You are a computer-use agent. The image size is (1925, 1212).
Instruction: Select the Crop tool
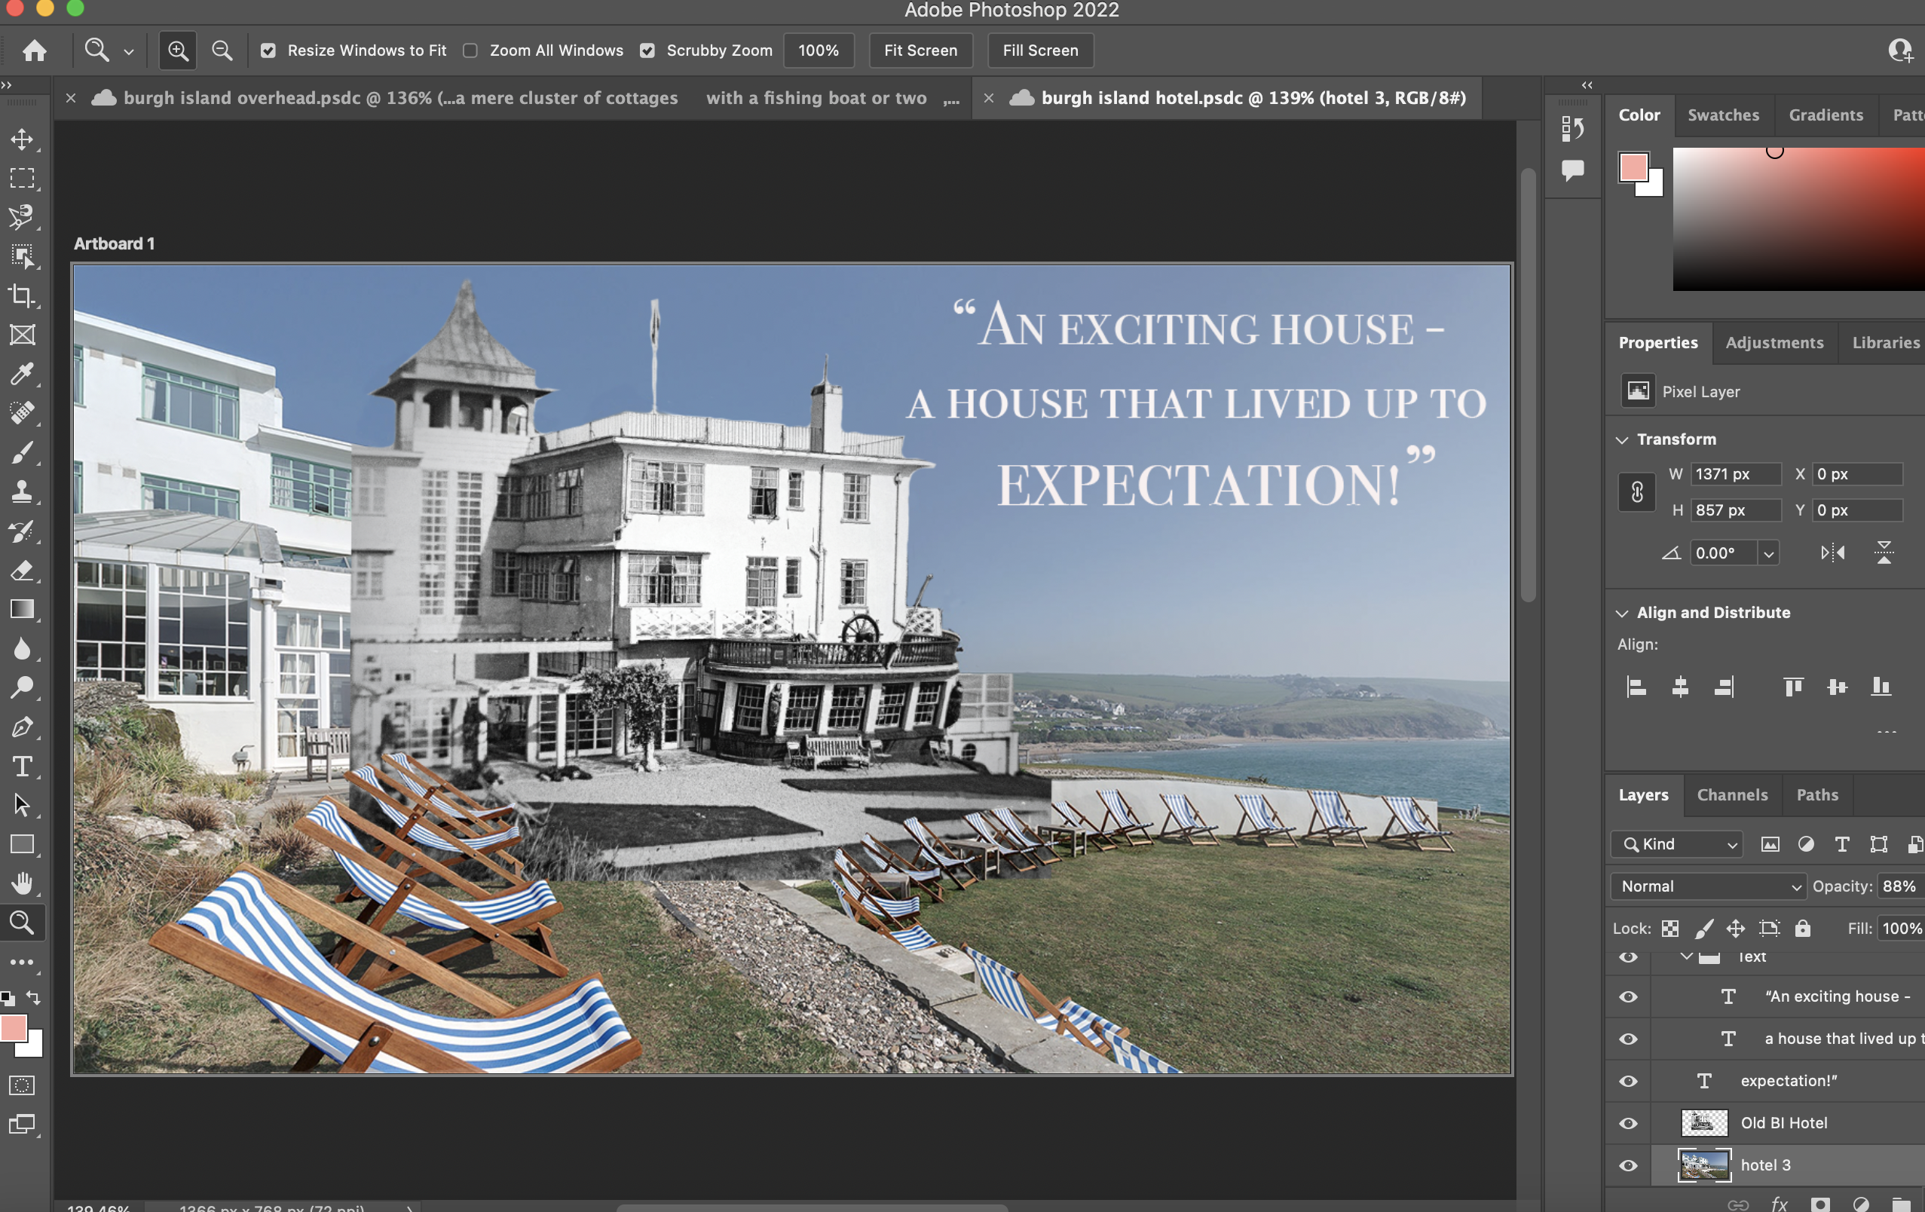22,295
